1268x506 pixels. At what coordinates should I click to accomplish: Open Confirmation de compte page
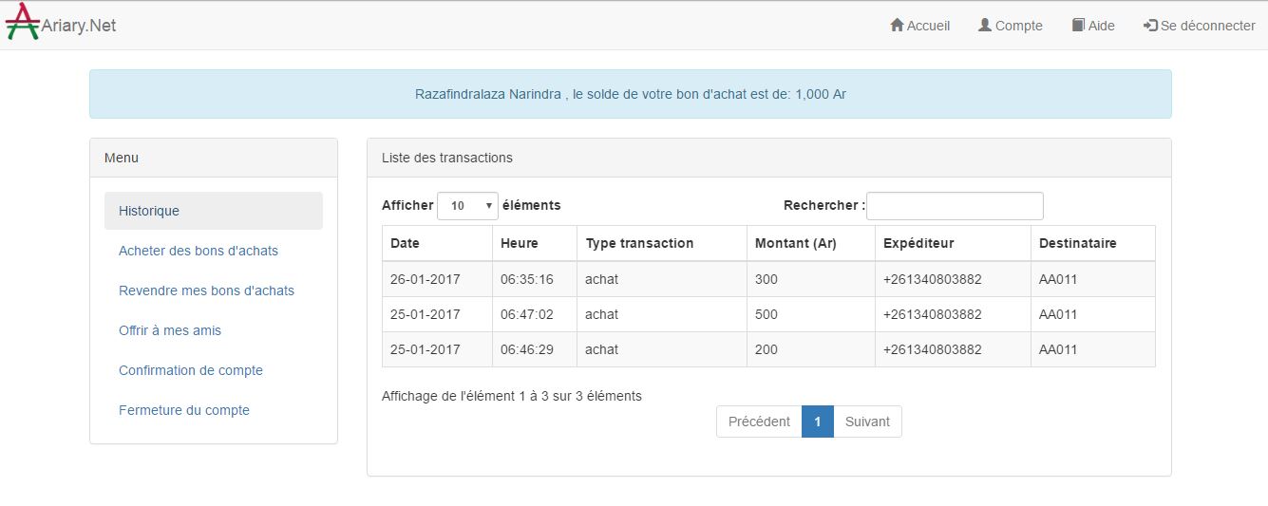click(191, 370)
